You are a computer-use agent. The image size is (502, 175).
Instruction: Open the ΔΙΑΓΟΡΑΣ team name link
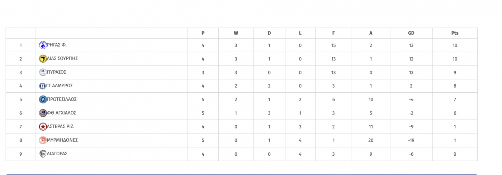click(57, 154)
